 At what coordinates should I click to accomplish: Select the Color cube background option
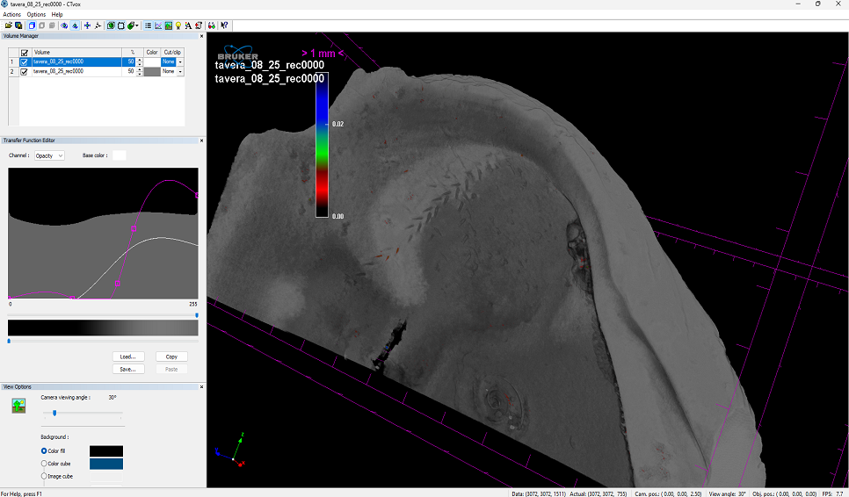[44, 463]
